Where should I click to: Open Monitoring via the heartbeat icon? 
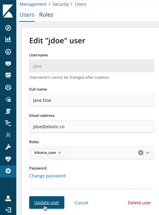[8, 159]
